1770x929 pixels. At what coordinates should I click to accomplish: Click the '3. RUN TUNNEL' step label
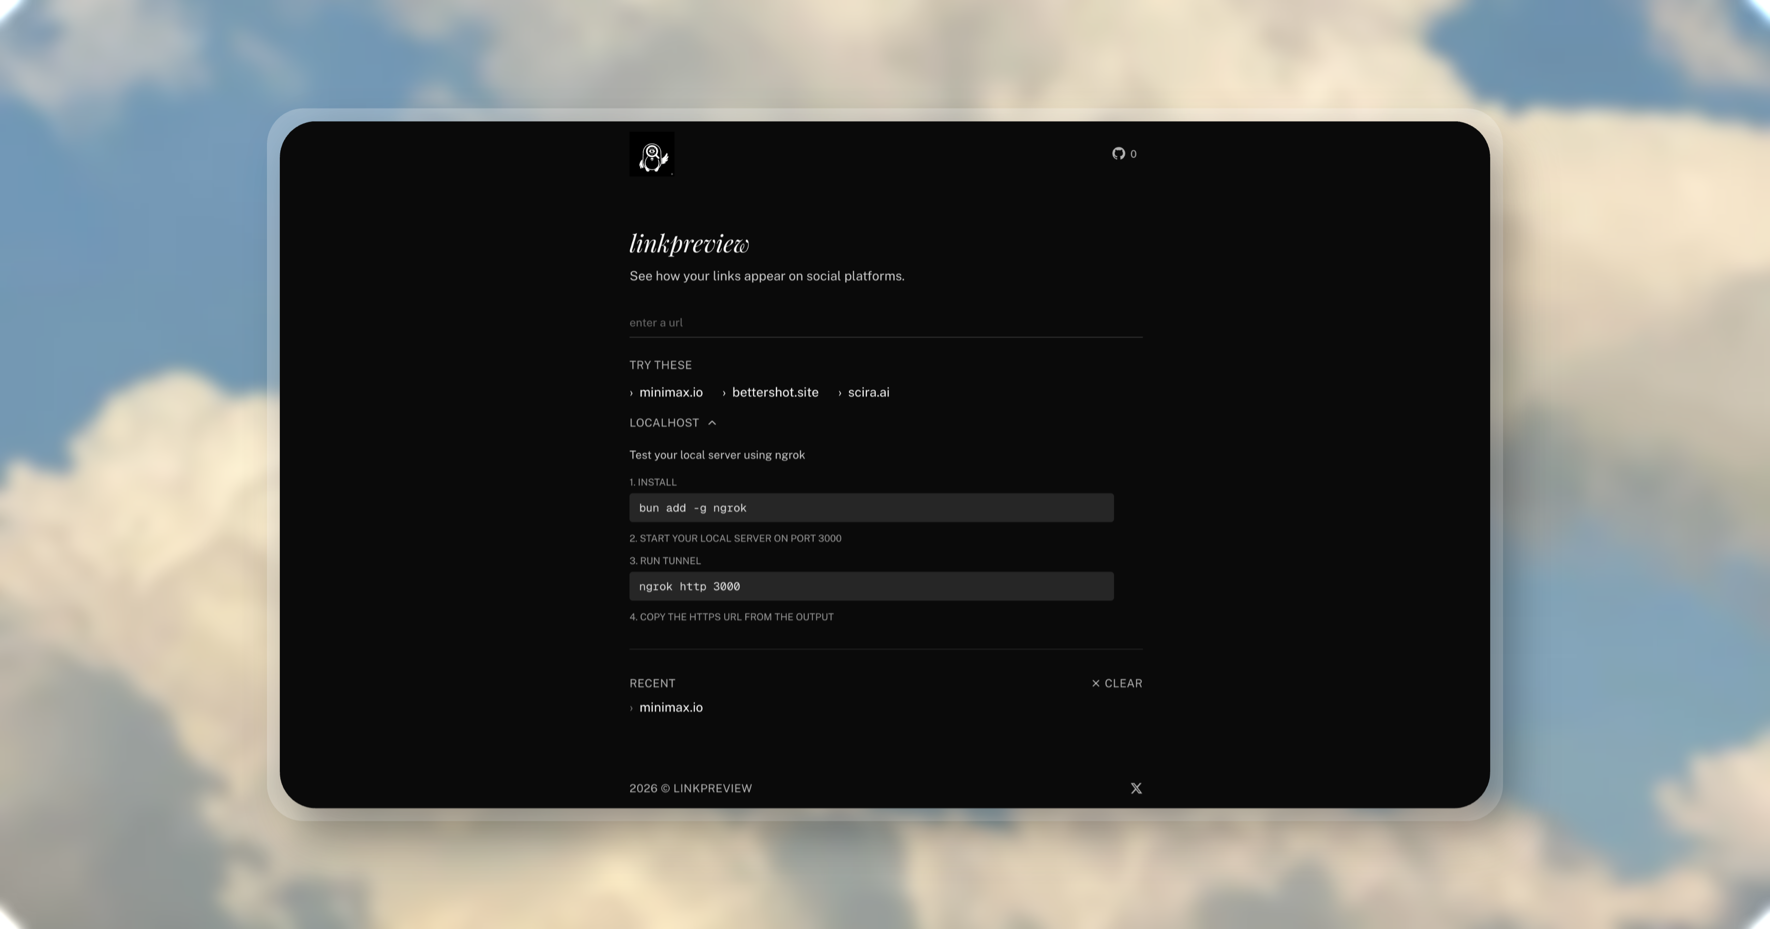(665, 561)
